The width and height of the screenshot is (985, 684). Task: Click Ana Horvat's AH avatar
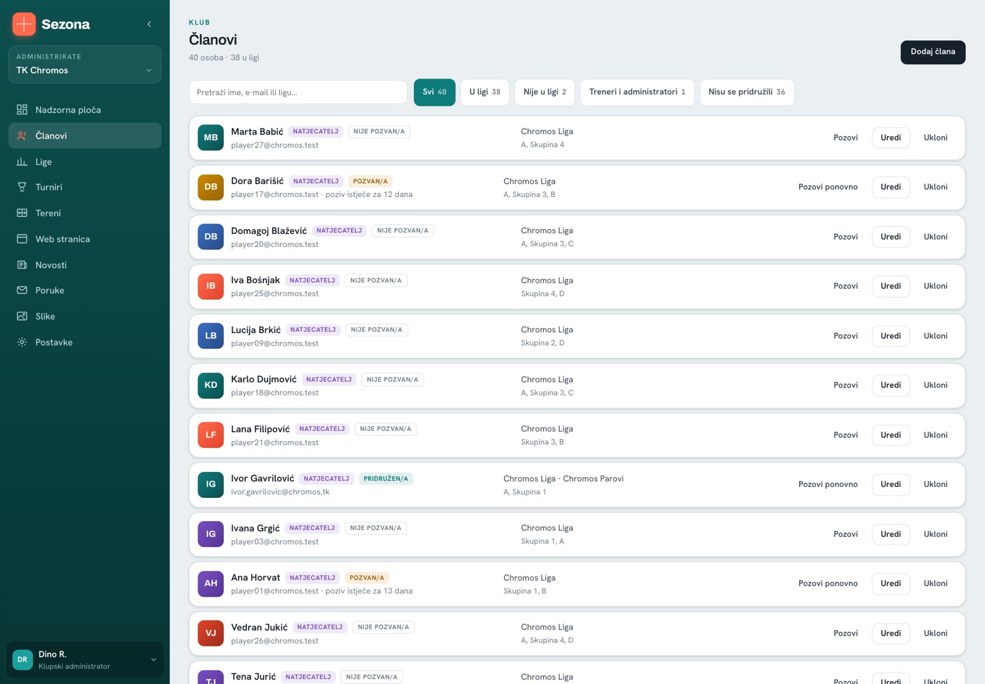pyautogui.click(x=211, y=583)
